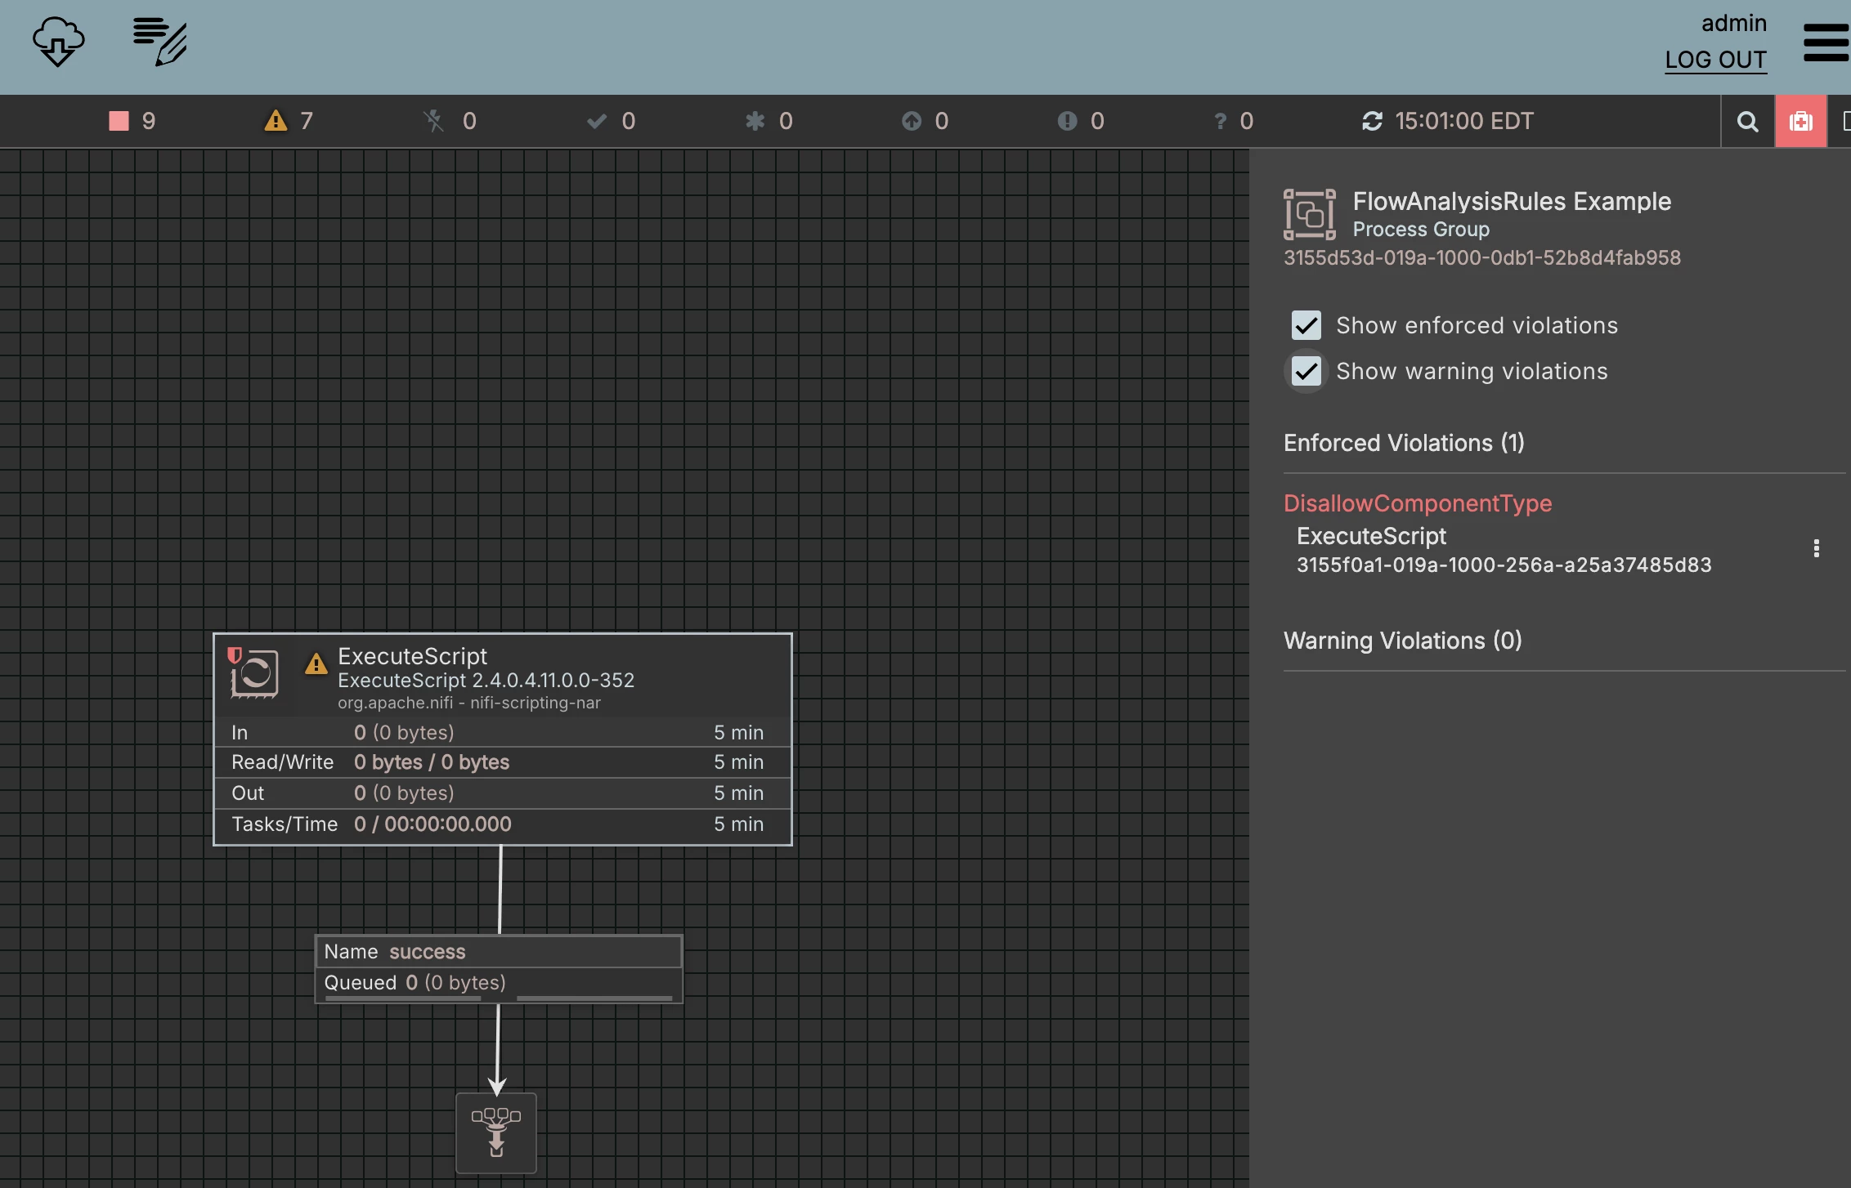This screenshot has width=1851, height=1188.
Task: Toggle the flow analysis medkit button
Action: [1800, 122]
